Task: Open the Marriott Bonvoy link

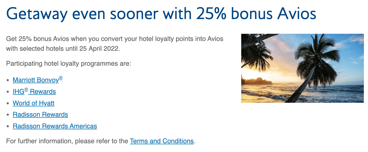Action: click(36, 80)
